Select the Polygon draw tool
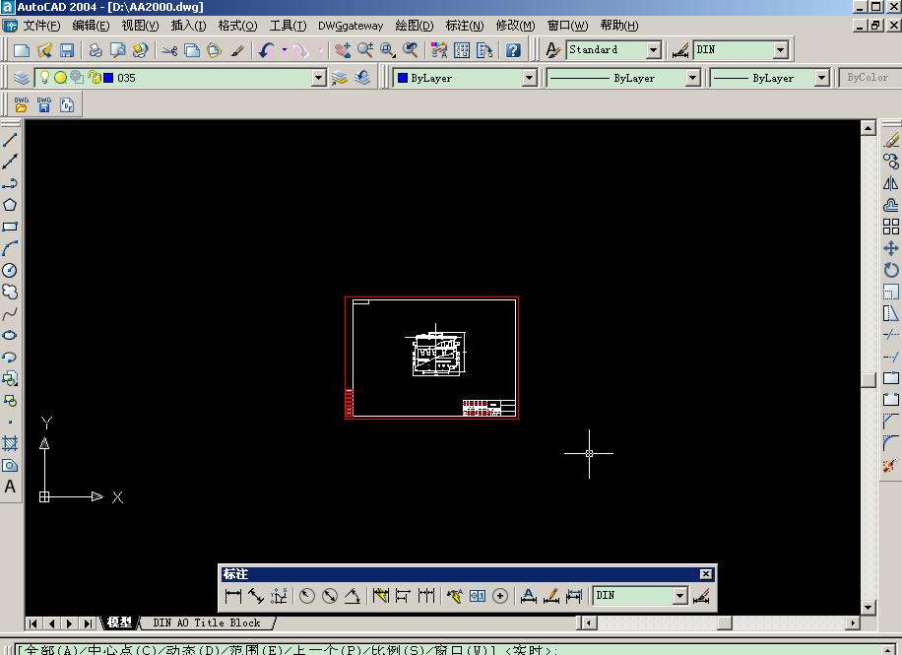This screenshot has width=902, height=655. pos(10,205)
